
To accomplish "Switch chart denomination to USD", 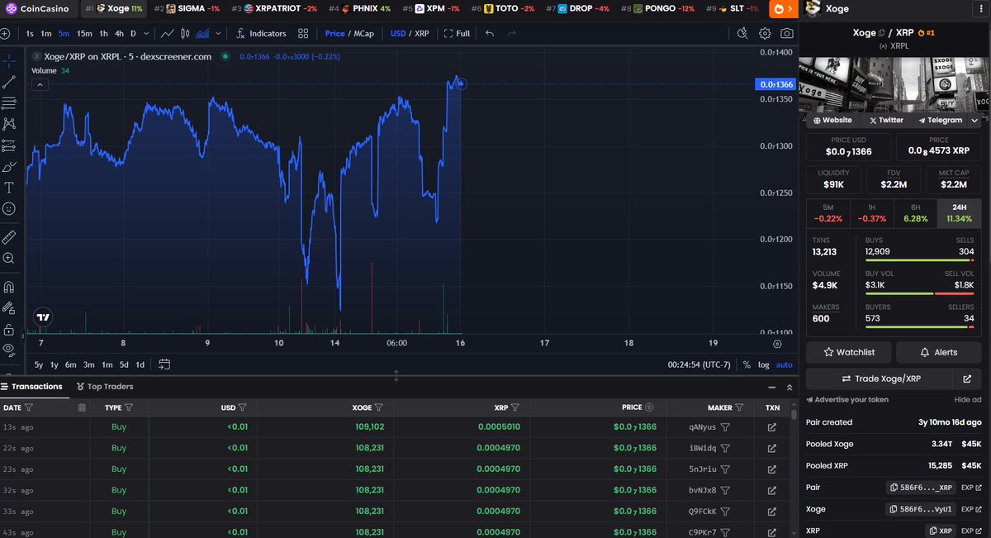I will [399, 34].
